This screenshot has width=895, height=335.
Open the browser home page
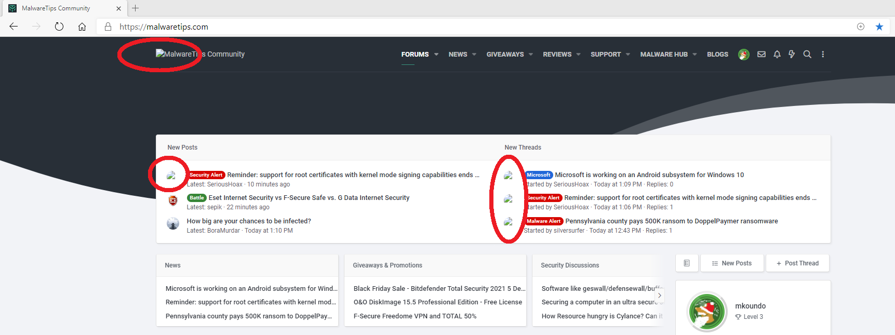(82, 26)
